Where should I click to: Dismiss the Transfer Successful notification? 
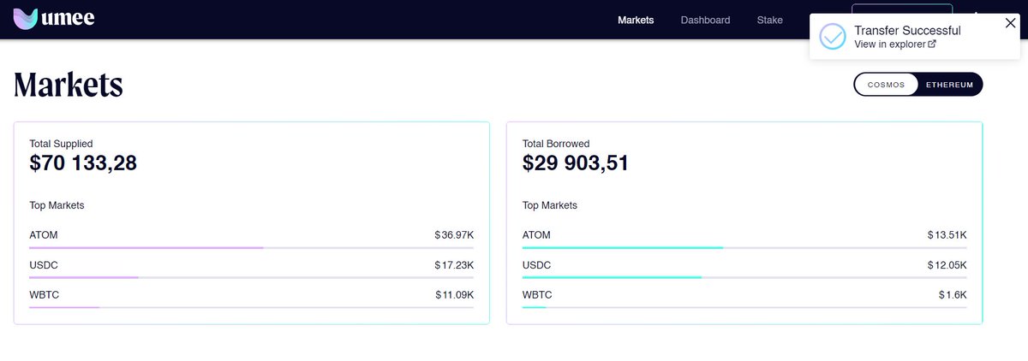(x=1011, y=23)
